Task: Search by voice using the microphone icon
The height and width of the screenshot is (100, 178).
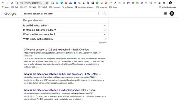Action: tap(99, 14)
